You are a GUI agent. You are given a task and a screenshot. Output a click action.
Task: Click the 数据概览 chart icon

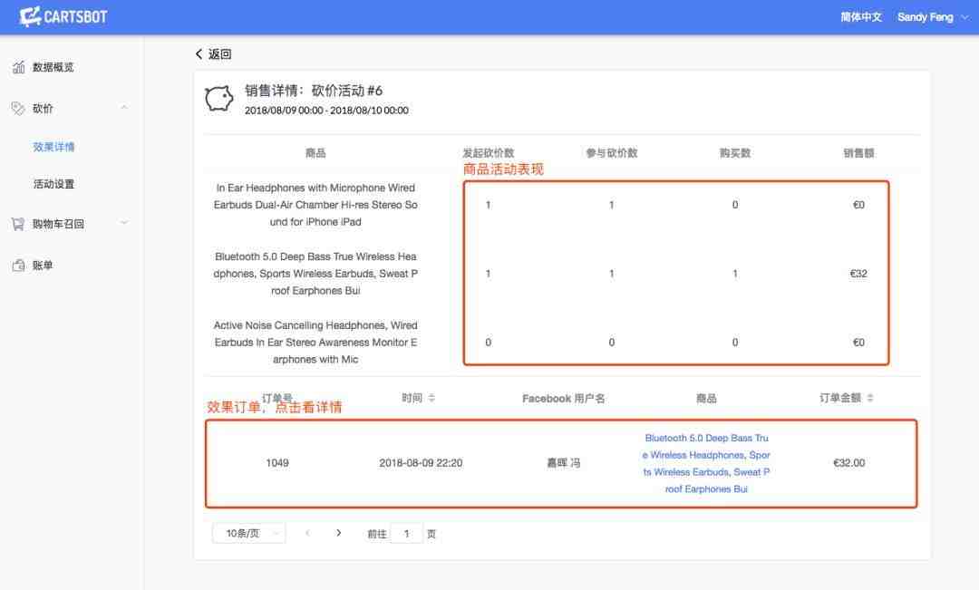pyautogui.click(x=18, y=67)
